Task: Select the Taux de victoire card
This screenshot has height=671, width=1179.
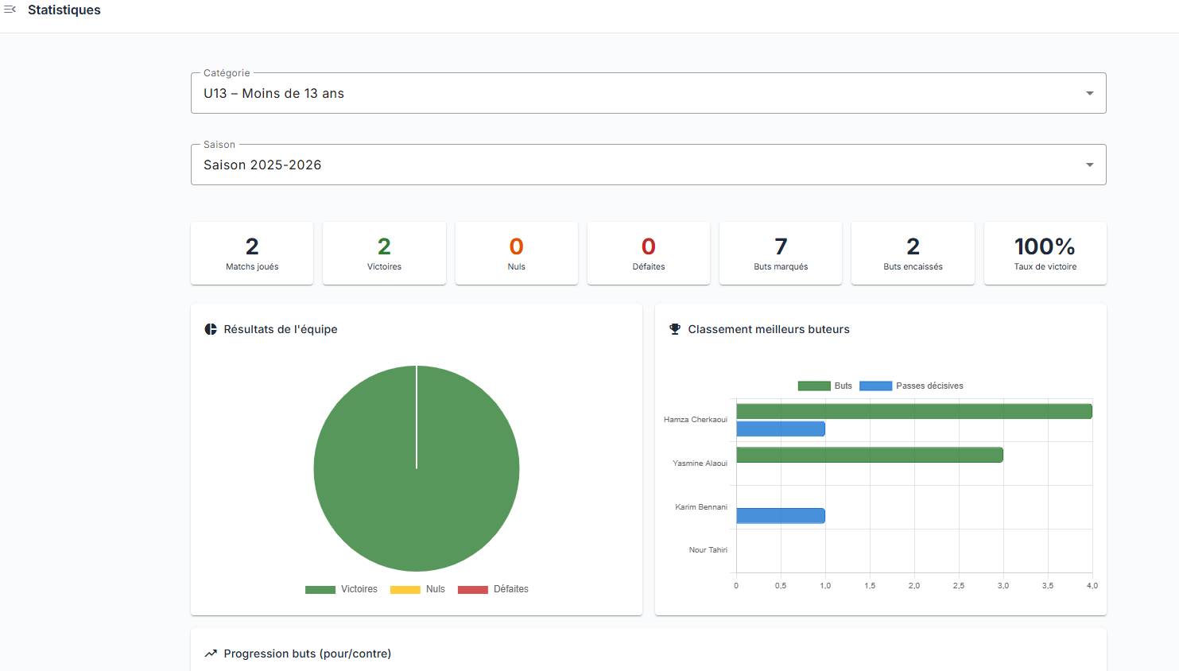Action: [x=1045, y=253]
